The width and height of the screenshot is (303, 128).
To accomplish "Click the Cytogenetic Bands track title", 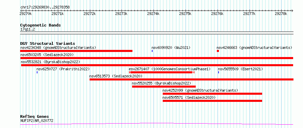I will point(41,25).
